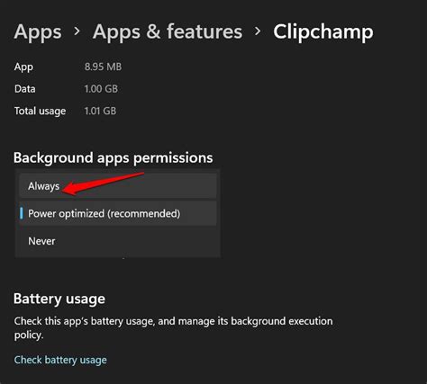Click the 1.01 GB total usage value
Screen dimensions: 427x384
pyautogui.click(x=100, y=111)
